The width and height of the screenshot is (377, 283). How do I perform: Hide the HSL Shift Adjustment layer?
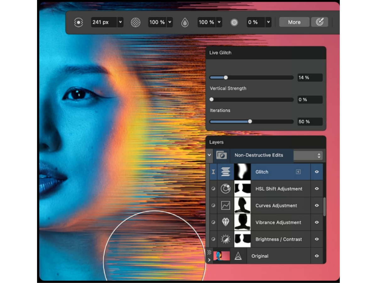click(x=317, y=189)
